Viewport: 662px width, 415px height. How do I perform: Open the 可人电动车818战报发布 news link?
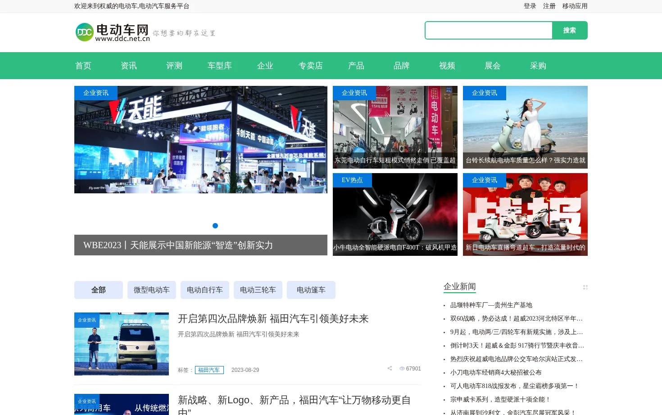tap(515, 386)
